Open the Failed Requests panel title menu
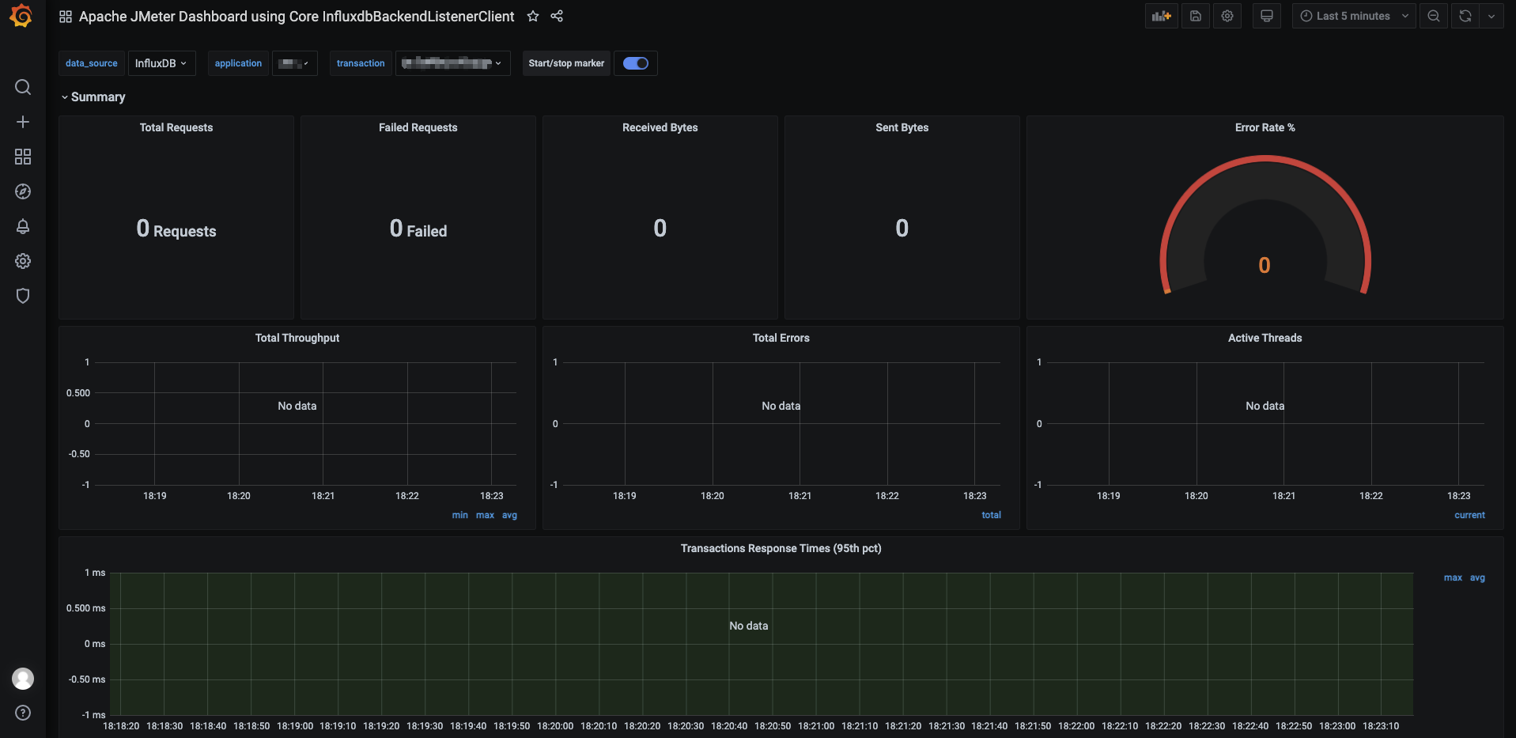Screen dimensions: 1516x738 point(418,127)
